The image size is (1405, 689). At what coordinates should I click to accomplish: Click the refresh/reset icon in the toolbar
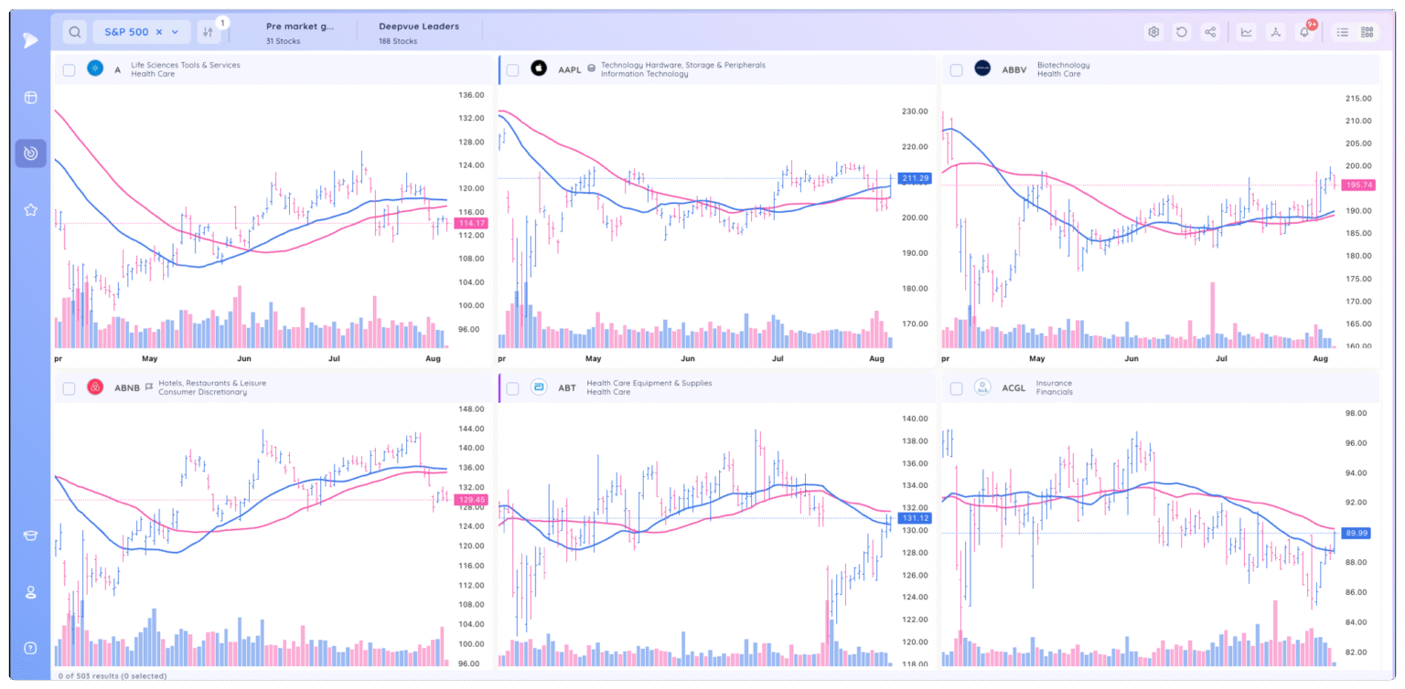tap(1183, 31)
